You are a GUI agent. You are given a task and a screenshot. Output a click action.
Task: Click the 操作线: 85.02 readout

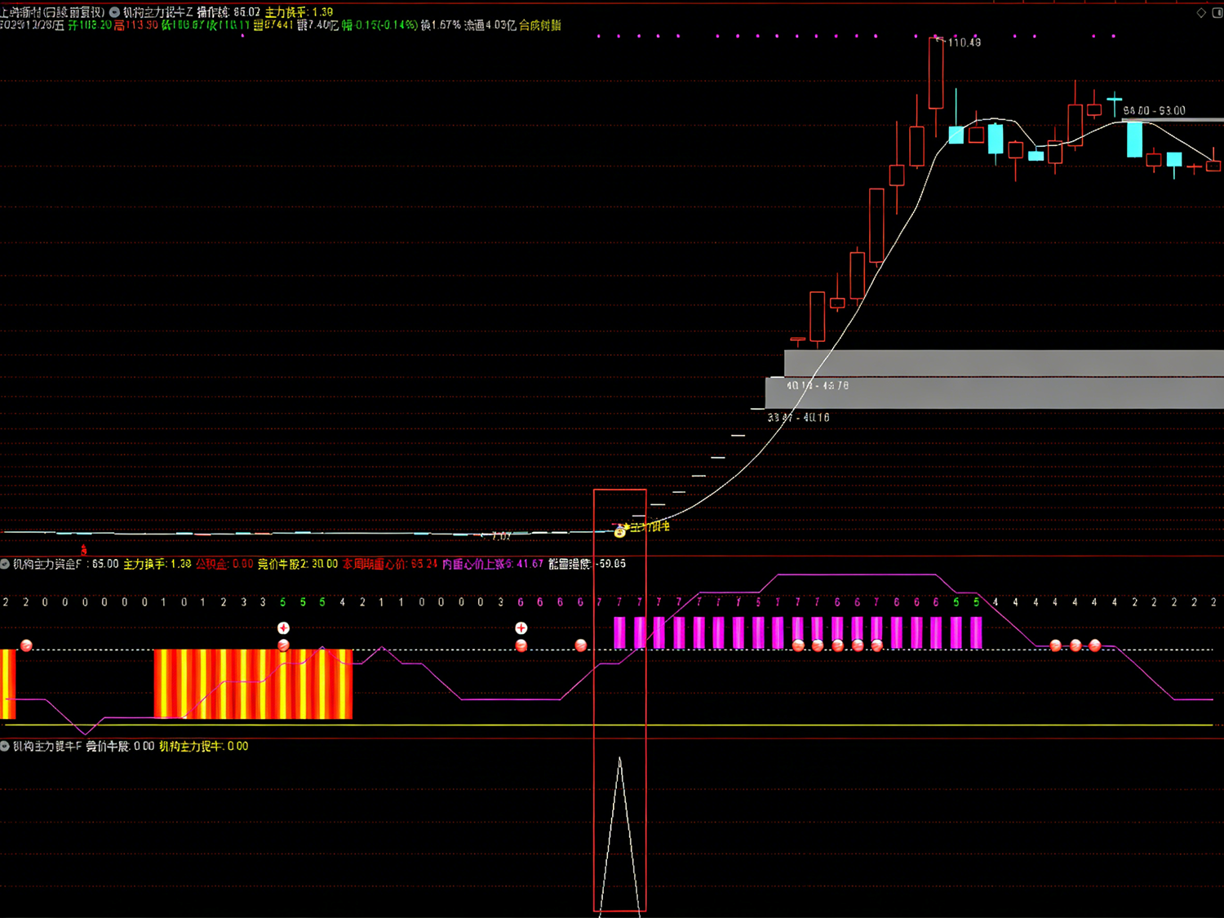228,12
